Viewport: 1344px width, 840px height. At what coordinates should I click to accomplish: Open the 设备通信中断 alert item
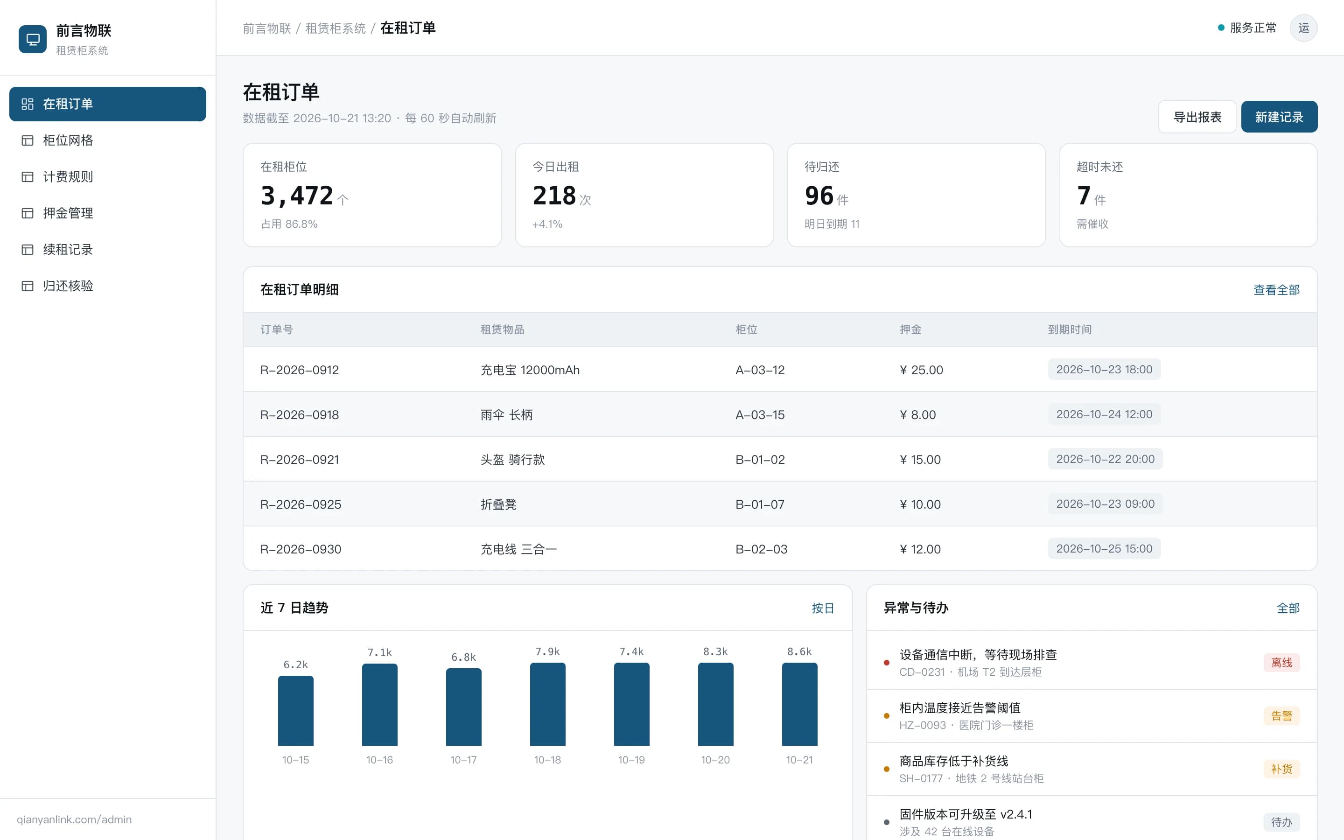pos(1092,663)
